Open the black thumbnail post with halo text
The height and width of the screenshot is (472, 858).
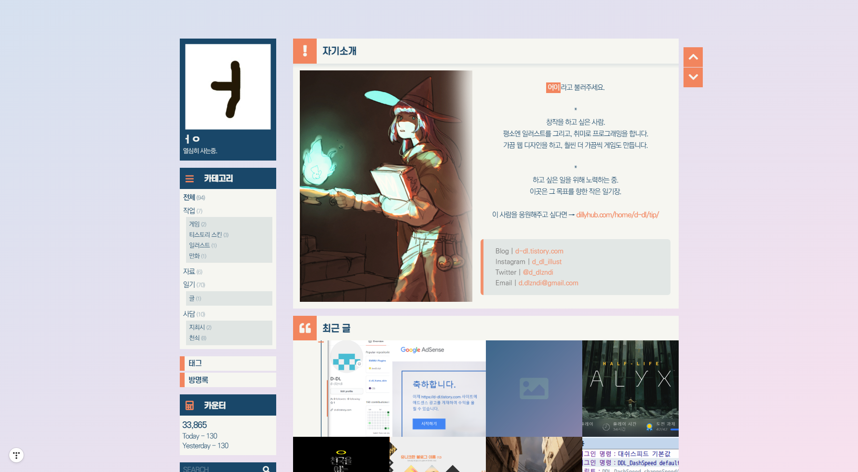341,455
